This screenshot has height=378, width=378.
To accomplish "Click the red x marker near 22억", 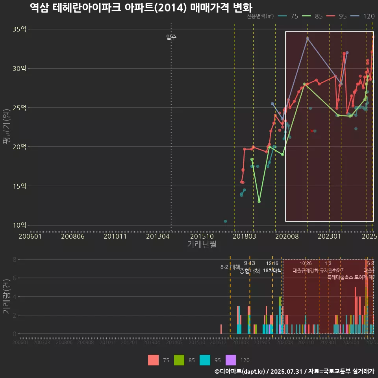I will tap(312, 131).
